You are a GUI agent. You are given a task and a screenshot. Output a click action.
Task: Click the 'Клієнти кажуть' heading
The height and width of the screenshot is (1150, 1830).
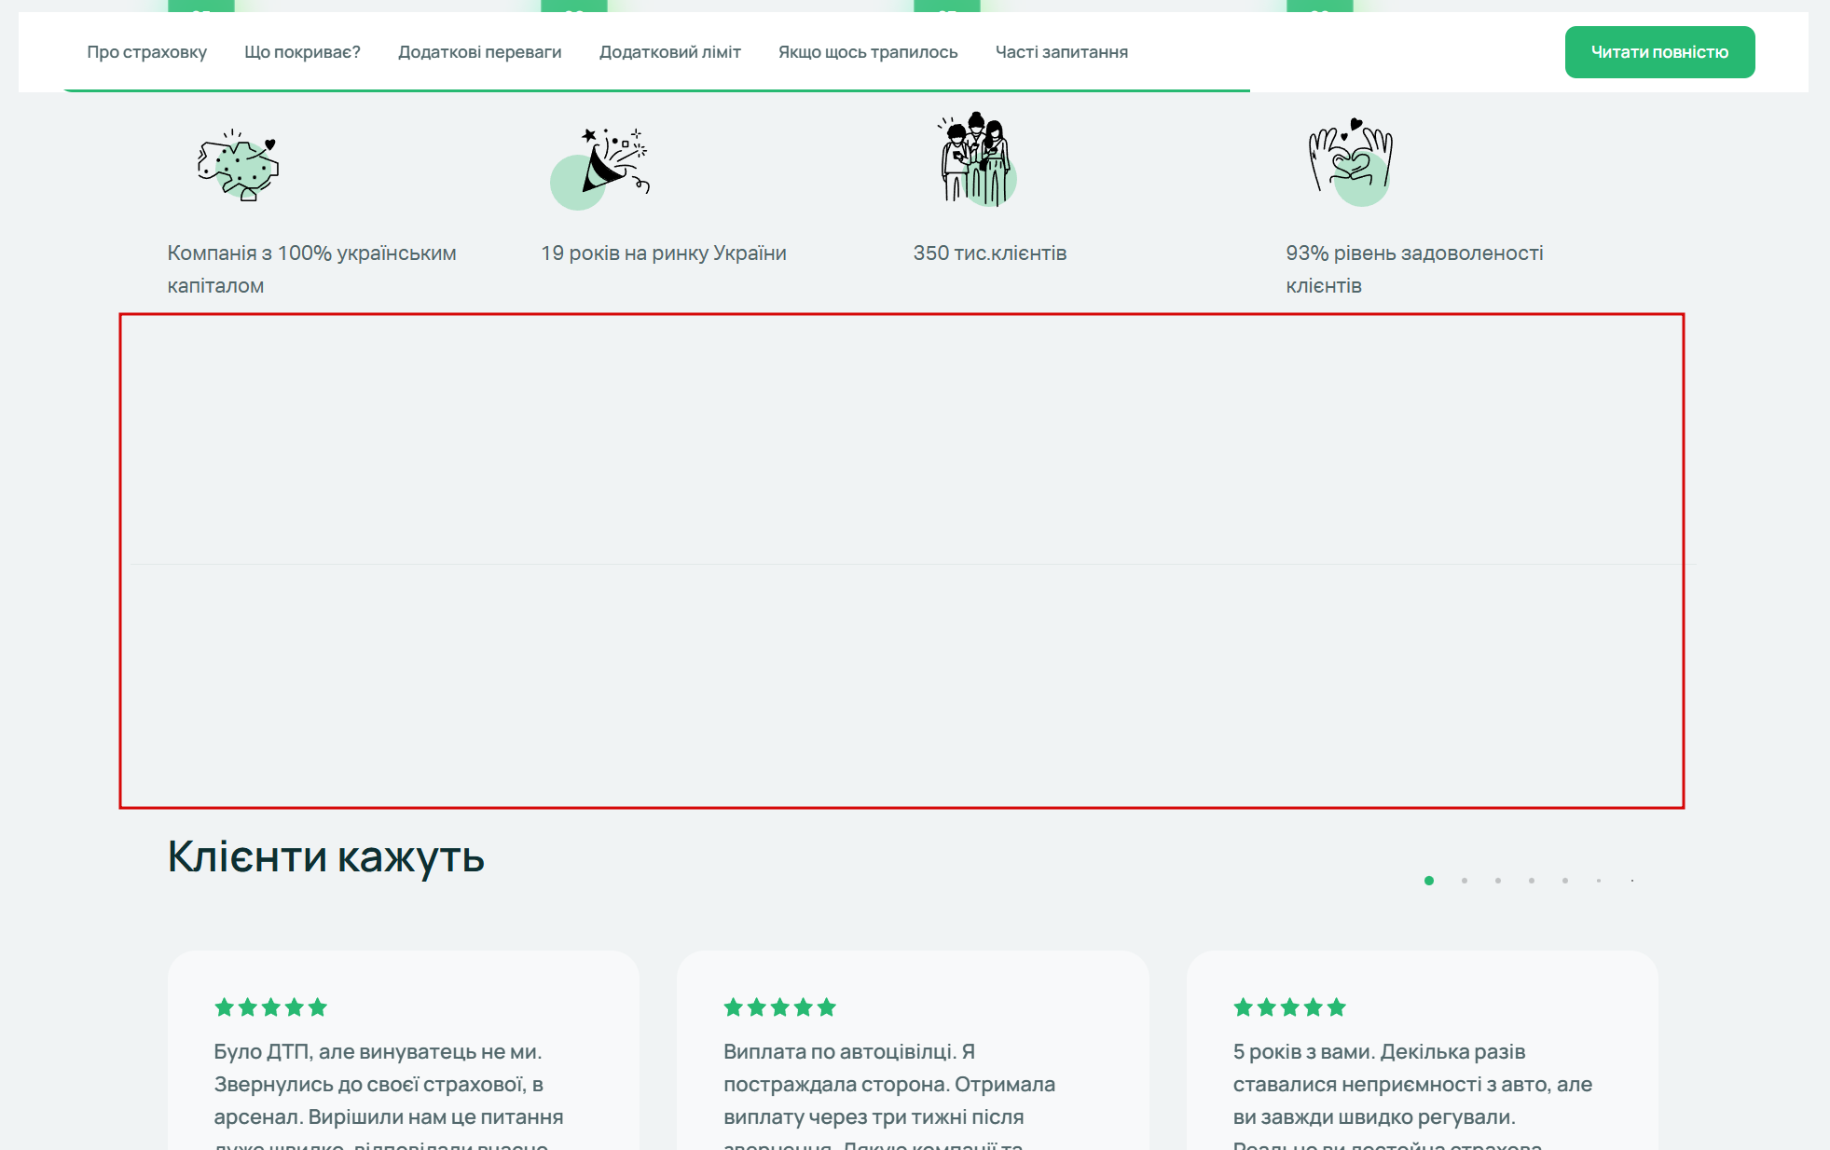click(x=326, y=856)
